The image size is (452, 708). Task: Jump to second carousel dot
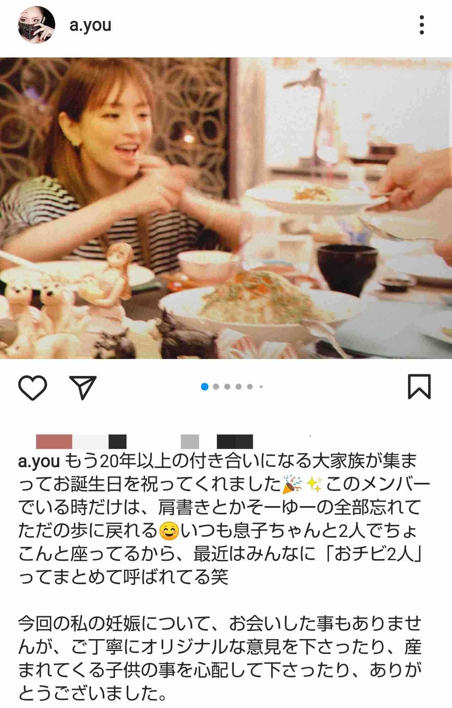[x=216, y=387]
